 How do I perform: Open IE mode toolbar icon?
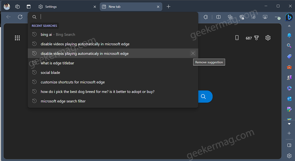coord(253,17)
